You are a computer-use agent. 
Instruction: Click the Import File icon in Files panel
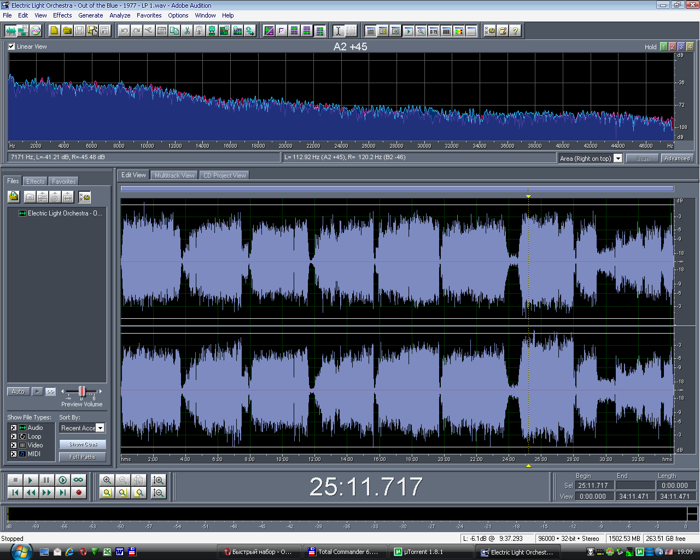(14, 197)
